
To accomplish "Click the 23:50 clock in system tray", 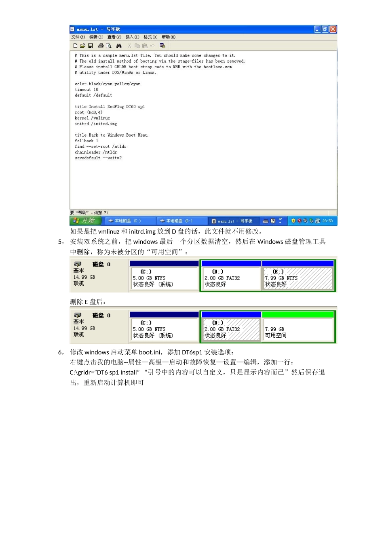I will pos(327,221).
